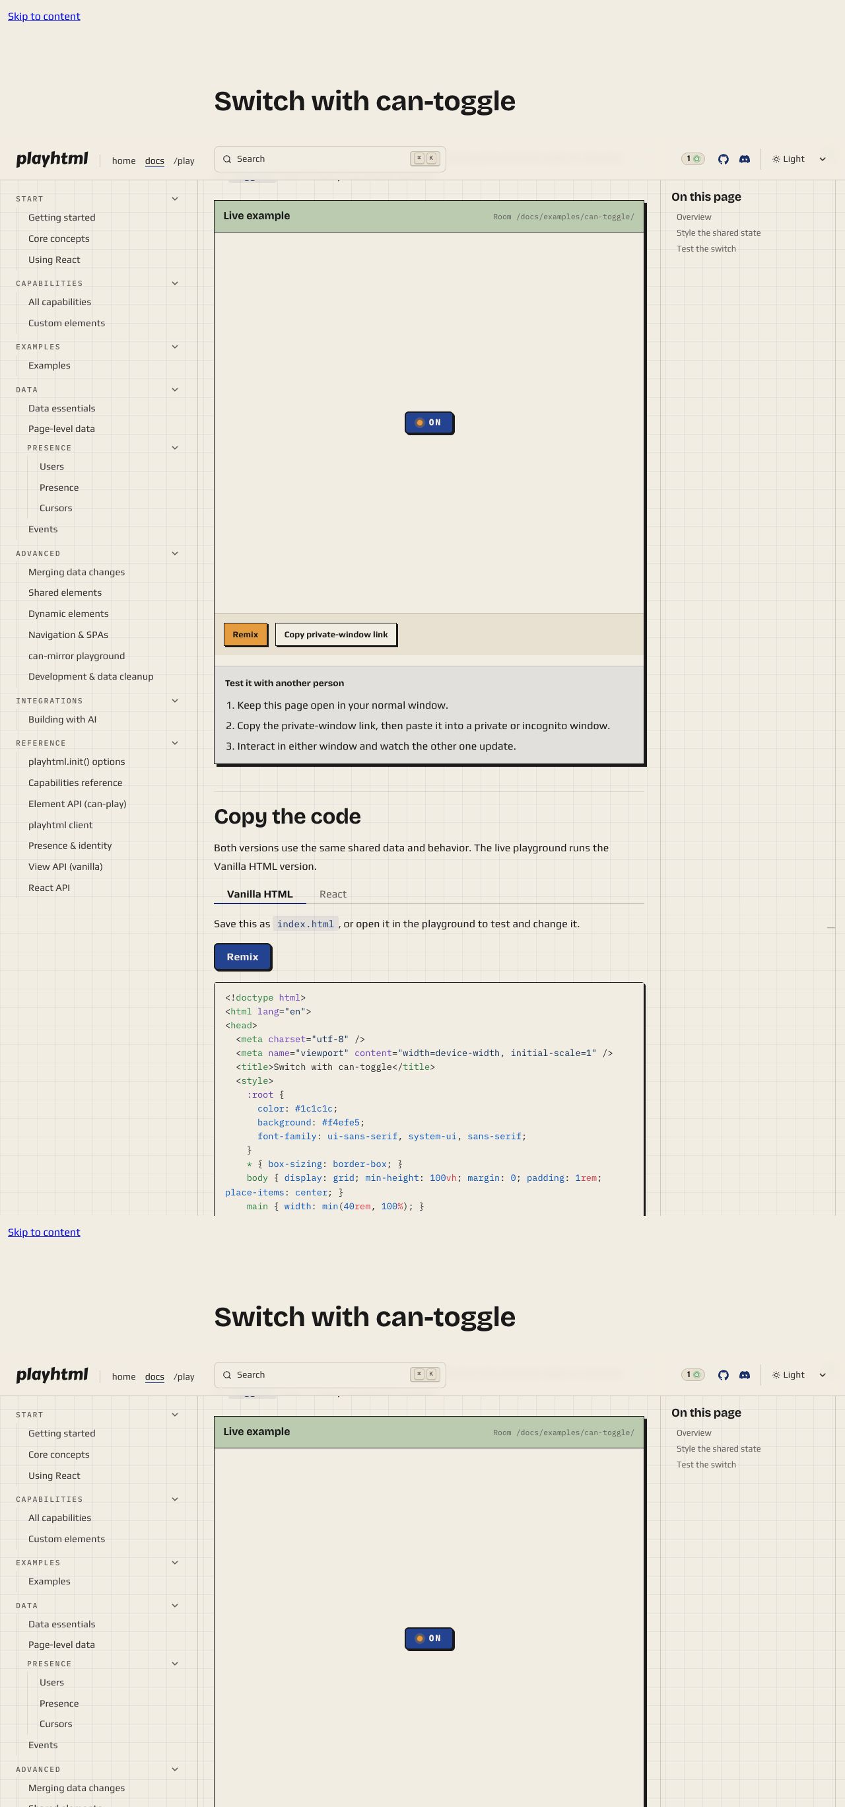Open the Light theme dropdown in the upper header
The image size is (845, 1807).
[x=799, y=159]
